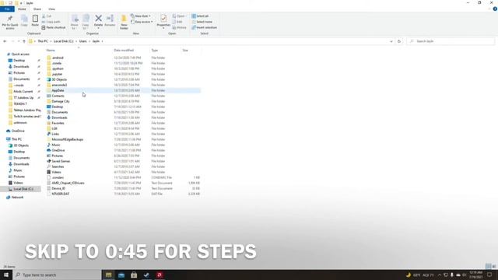Viewport: 498px width, 280px height.
Task: Switch to details view in status bar
Action: [489, 266]
